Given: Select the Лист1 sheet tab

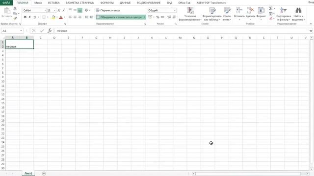Looking at the screenshot, I should 28,174.
